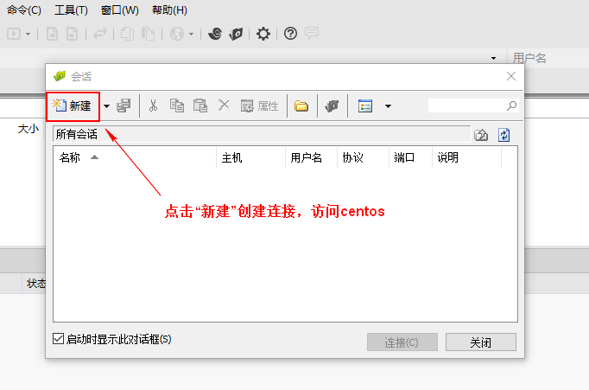
Task: Open the view mode list icon
Action: (x=365, y=106)
